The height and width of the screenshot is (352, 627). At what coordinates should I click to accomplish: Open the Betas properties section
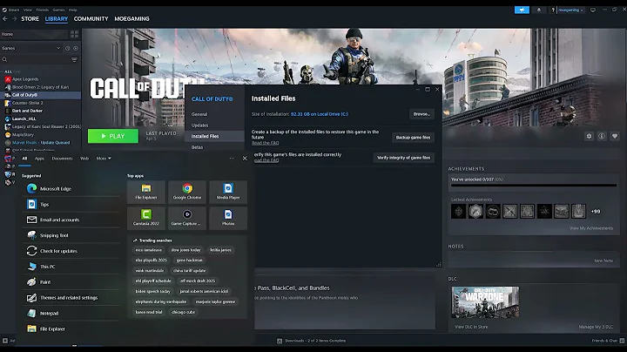coord(197,147)
